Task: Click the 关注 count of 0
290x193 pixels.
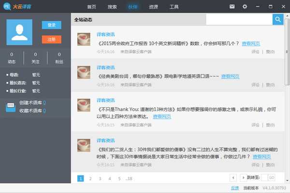Action: point(35,55)
